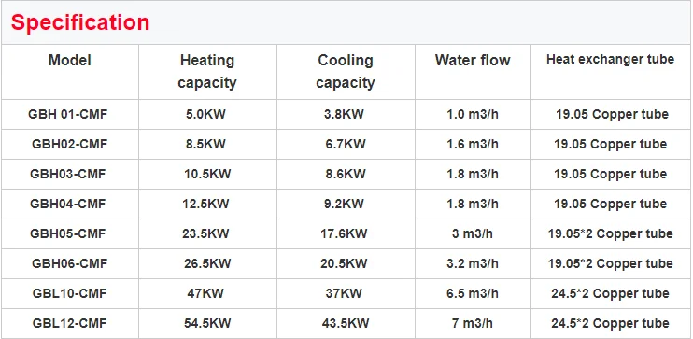Click the GBL12-CMF model cell
Viewport: 693px width, 339px height.
(69, 323)
